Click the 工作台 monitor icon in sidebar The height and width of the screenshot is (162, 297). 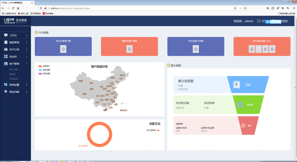click(6, 35)
